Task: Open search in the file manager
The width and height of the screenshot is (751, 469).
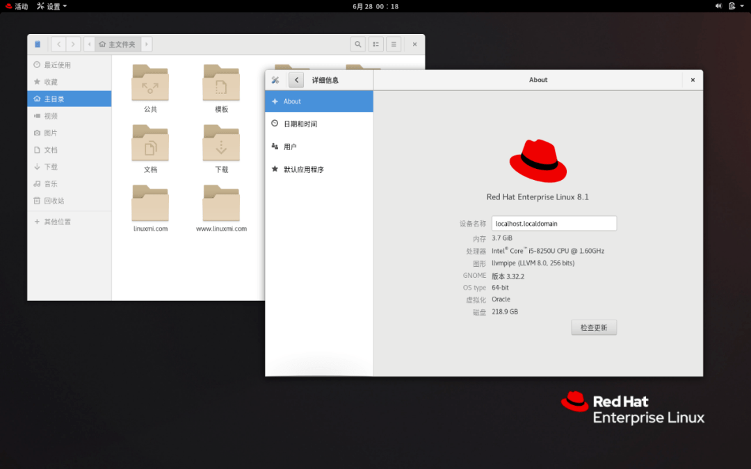Action: point(358,44)
